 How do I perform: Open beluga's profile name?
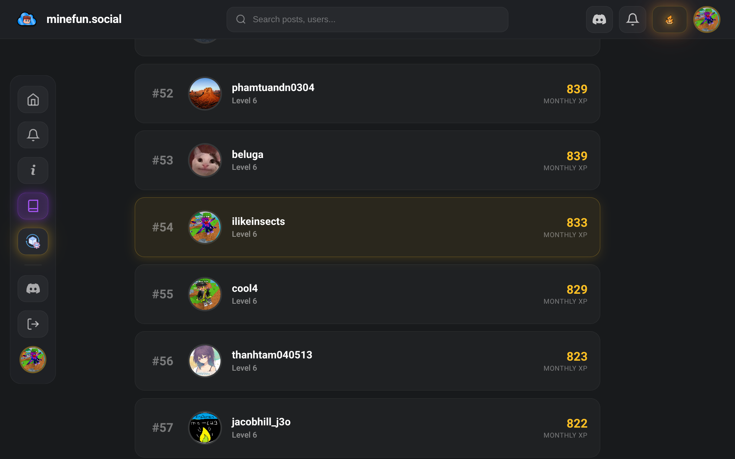click(x=248, y=155)
